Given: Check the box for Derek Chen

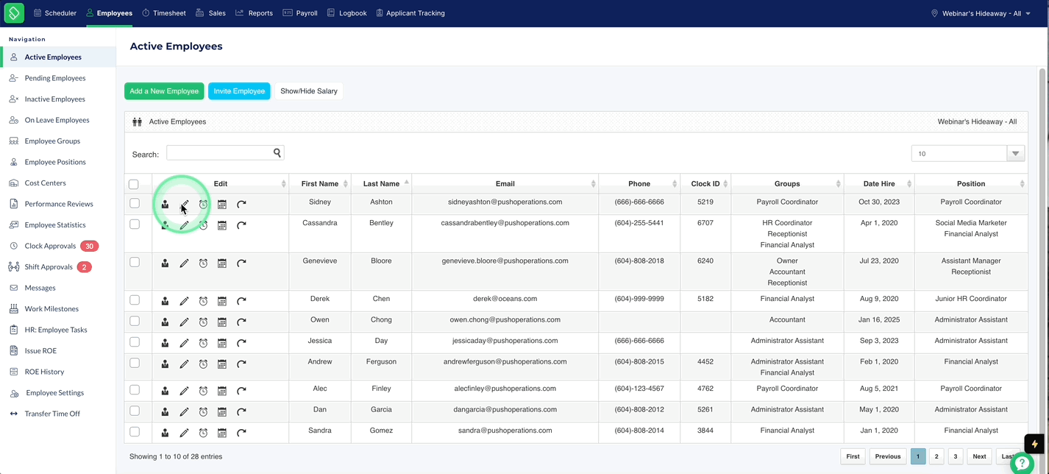Looking at the screenshot, I should coord(135,300).
